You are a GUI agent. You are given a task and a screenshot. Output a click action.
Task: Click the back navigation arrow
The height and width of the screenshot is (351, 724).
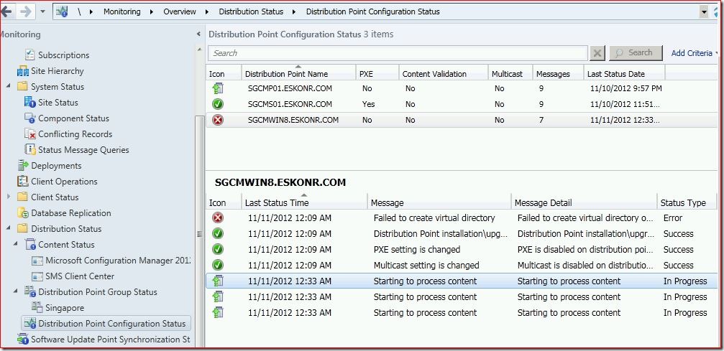[x=6, y=11]
